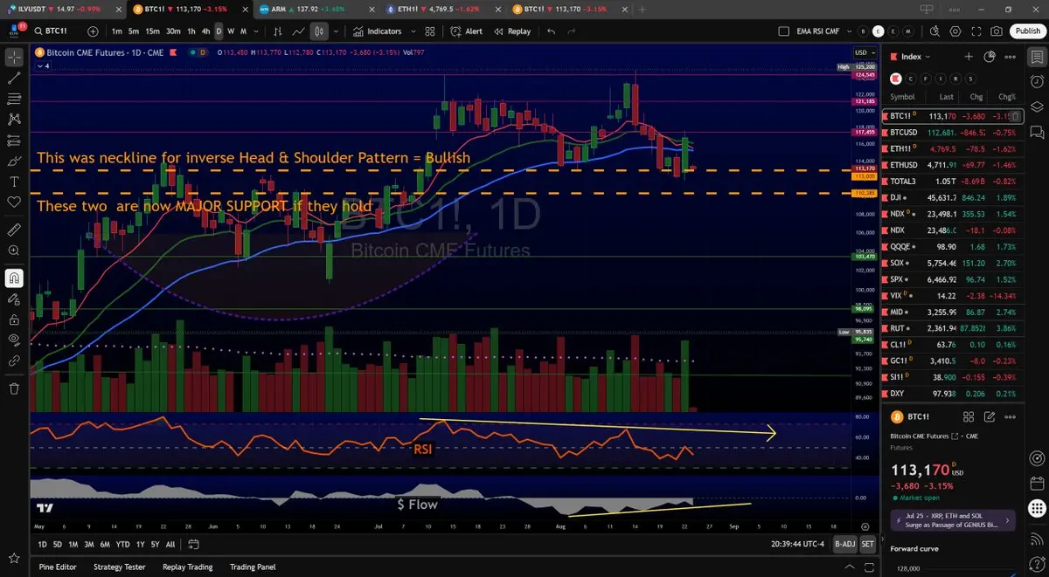Click the BTC1! symbol search field
1049x577 pixels.
pos(56,31)
